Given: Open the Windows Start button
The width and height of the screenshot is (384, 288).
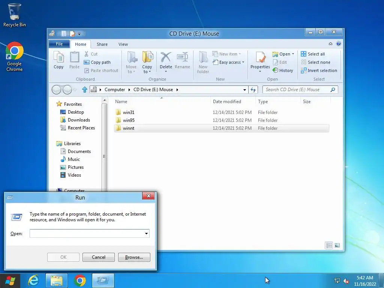Looking at the screenshot, I should [10, 280].
